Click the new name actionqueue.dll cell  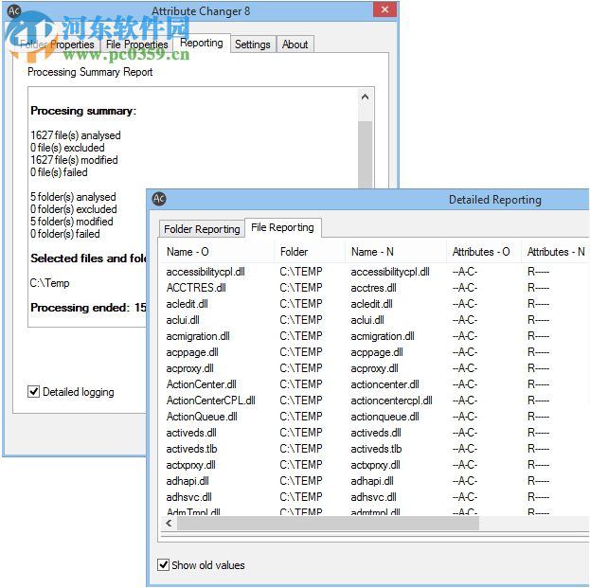tap(384, 417)
